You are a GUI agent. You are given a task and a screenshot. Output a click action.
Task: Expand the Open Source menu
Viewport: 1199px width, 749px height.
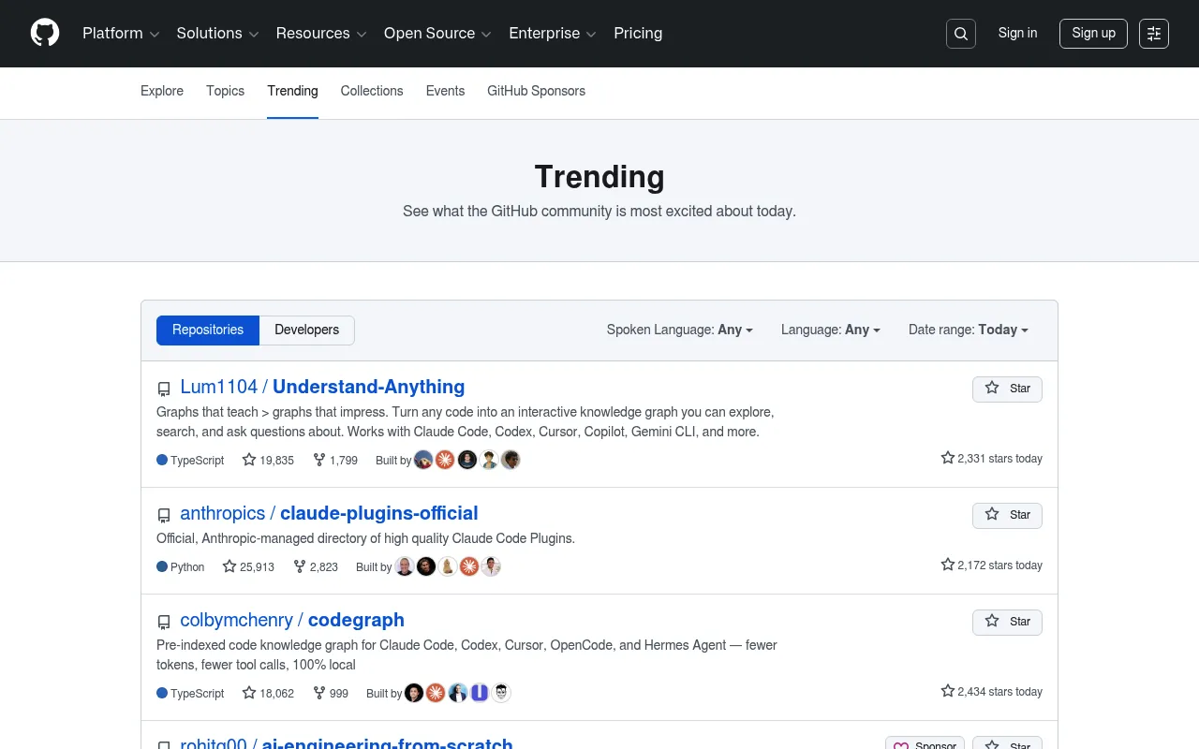pyautogui.click(x=437, y=33)
